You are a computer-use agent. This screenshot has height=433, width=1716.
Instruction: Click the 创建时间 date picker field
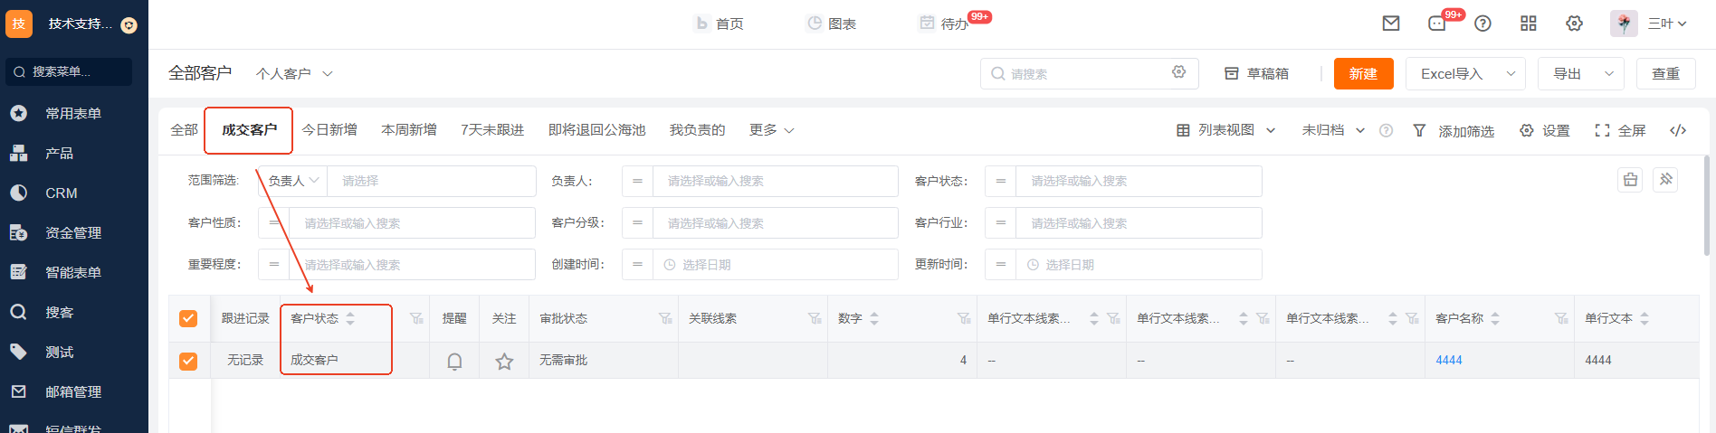tap(774, 265)
